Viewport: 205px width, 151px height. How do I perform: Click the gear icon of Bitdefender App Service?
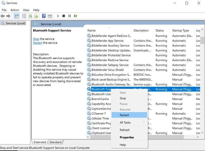[89, 40]
